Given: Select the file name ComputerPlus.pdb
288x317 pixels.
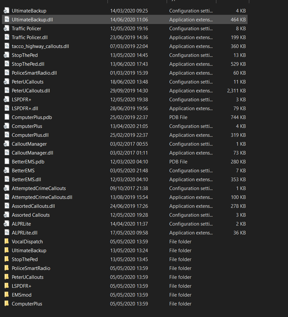Looking at the screenshot, I should [x=32, y=117].
